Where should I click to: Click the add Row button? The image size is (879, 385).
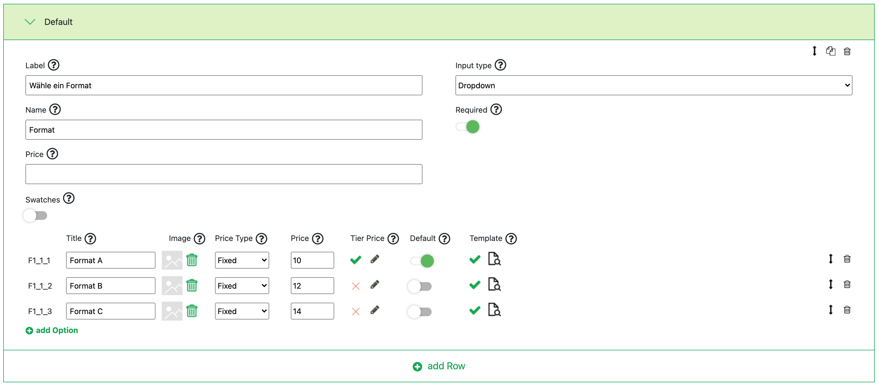click(439, 366)
